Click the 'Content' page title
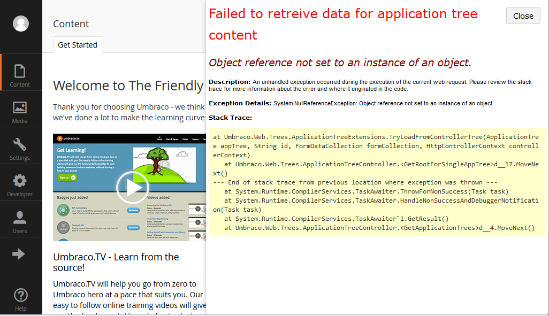 pos(71,24)
